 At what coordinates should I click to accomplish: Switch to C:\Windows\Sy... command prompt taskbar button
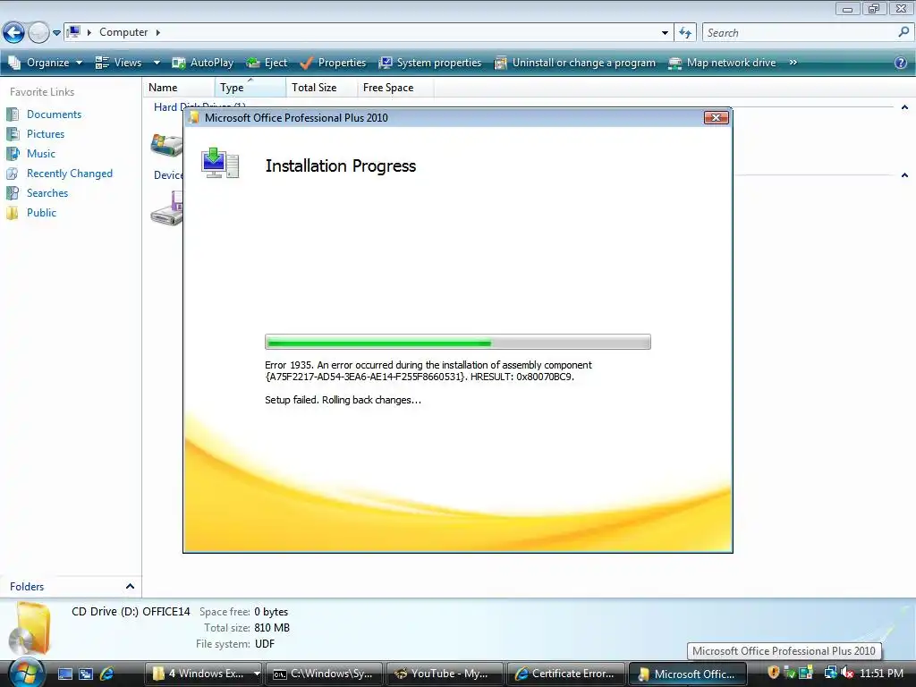click(324, 674)
